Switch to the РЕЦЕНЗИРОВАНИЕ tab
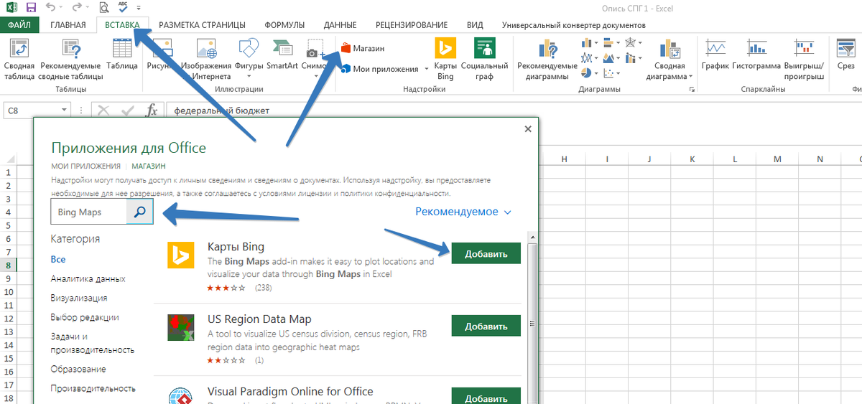The height and width of the screenshot is (404, 862). tap(412, 25)
